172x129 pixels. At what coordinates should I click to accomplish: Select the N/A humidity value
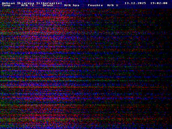tap(110, 5)
